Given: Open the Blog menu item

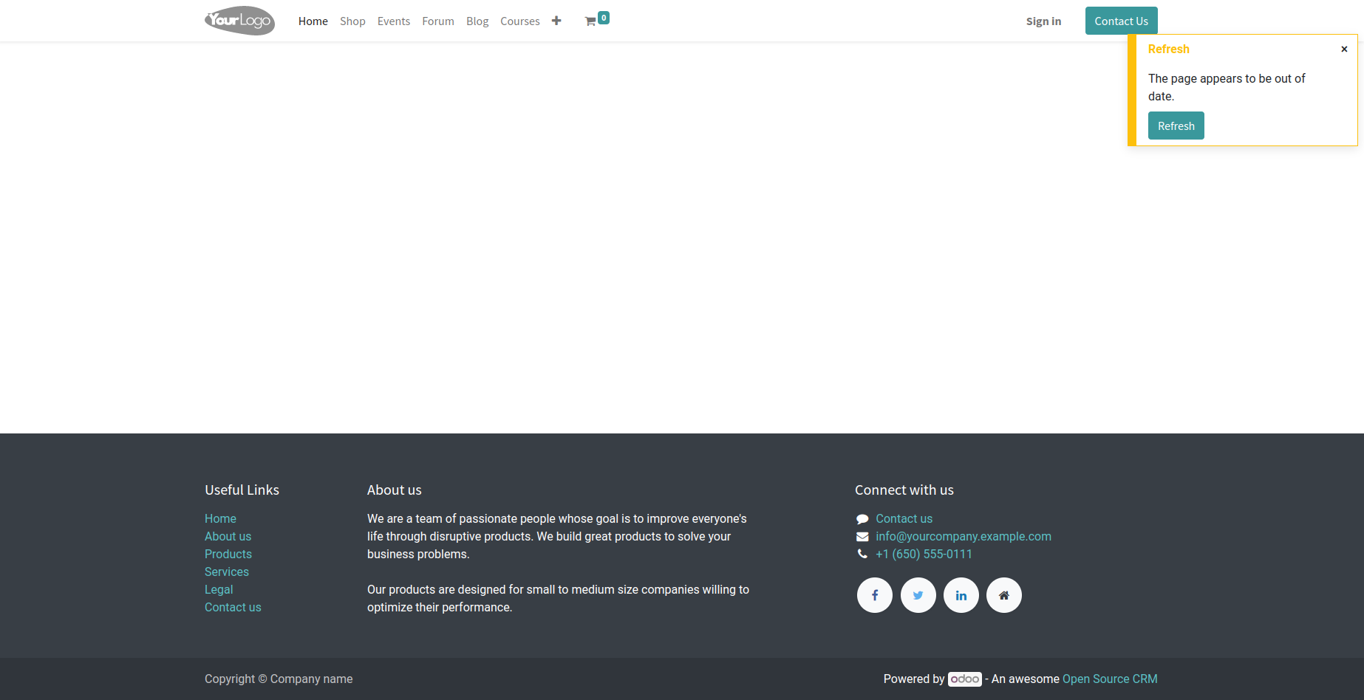Looking at the screenshot, I should [477, 21].
